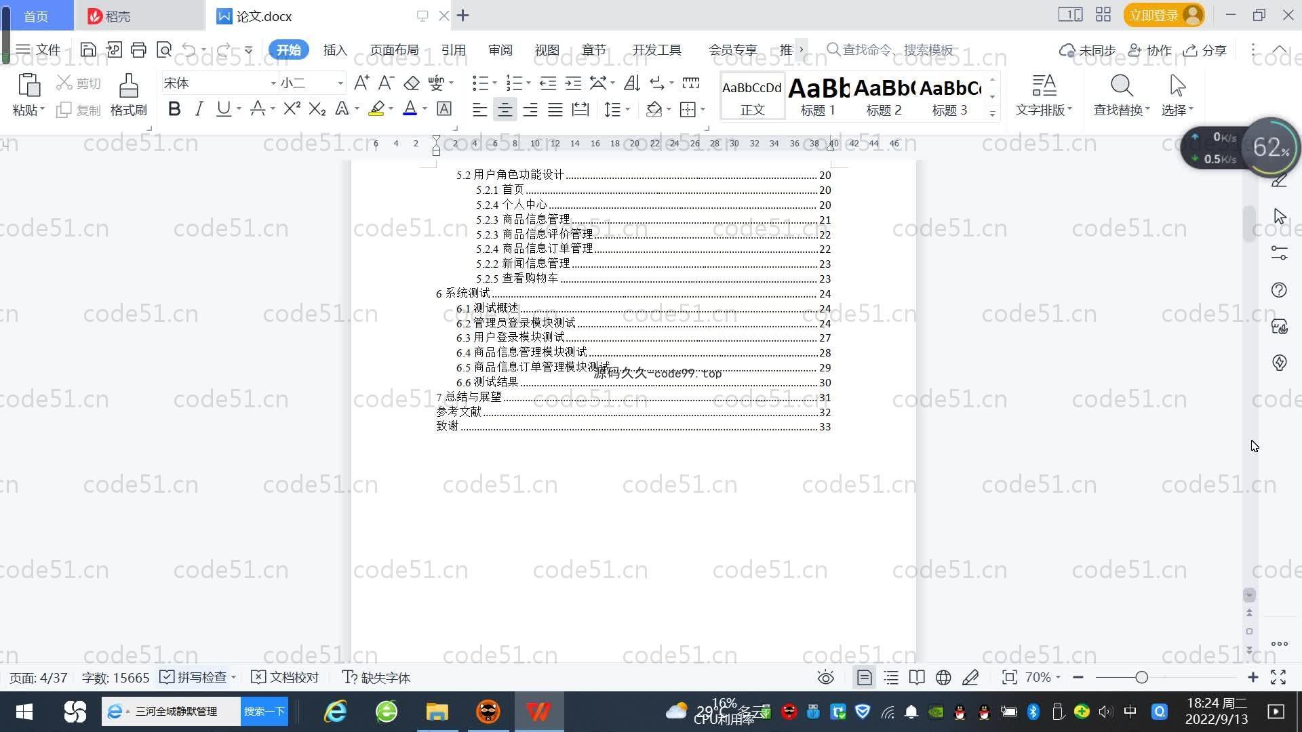This screenshot has height=732, width=1302.
Task: Switch to the 引用 ribbon tab
Action: (453, 49)
